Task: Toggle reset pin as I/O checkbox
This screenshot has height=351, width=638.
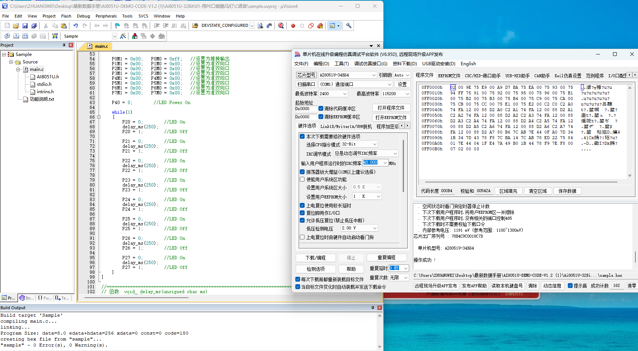Action: coord(302,213)
